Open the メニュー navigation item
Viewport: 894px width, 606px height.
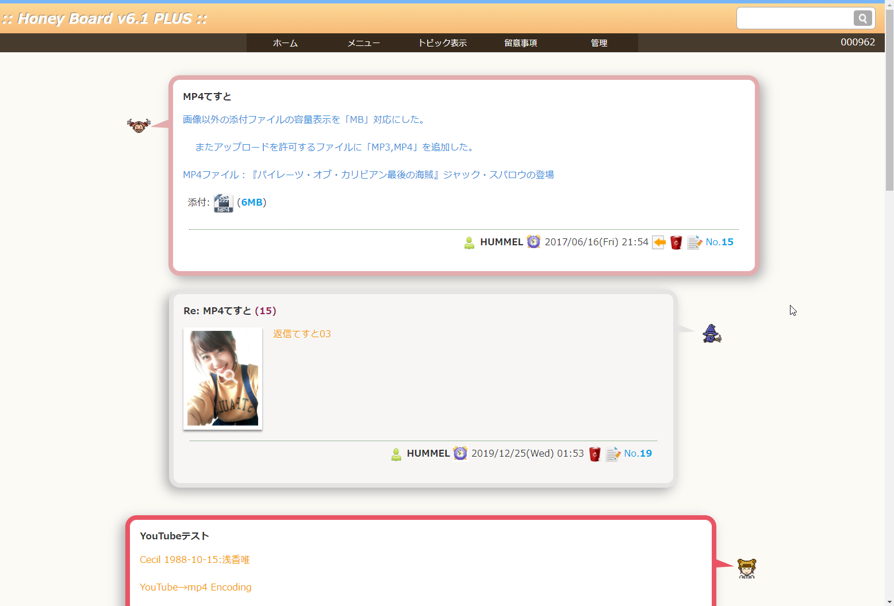(x=363, y=43)
